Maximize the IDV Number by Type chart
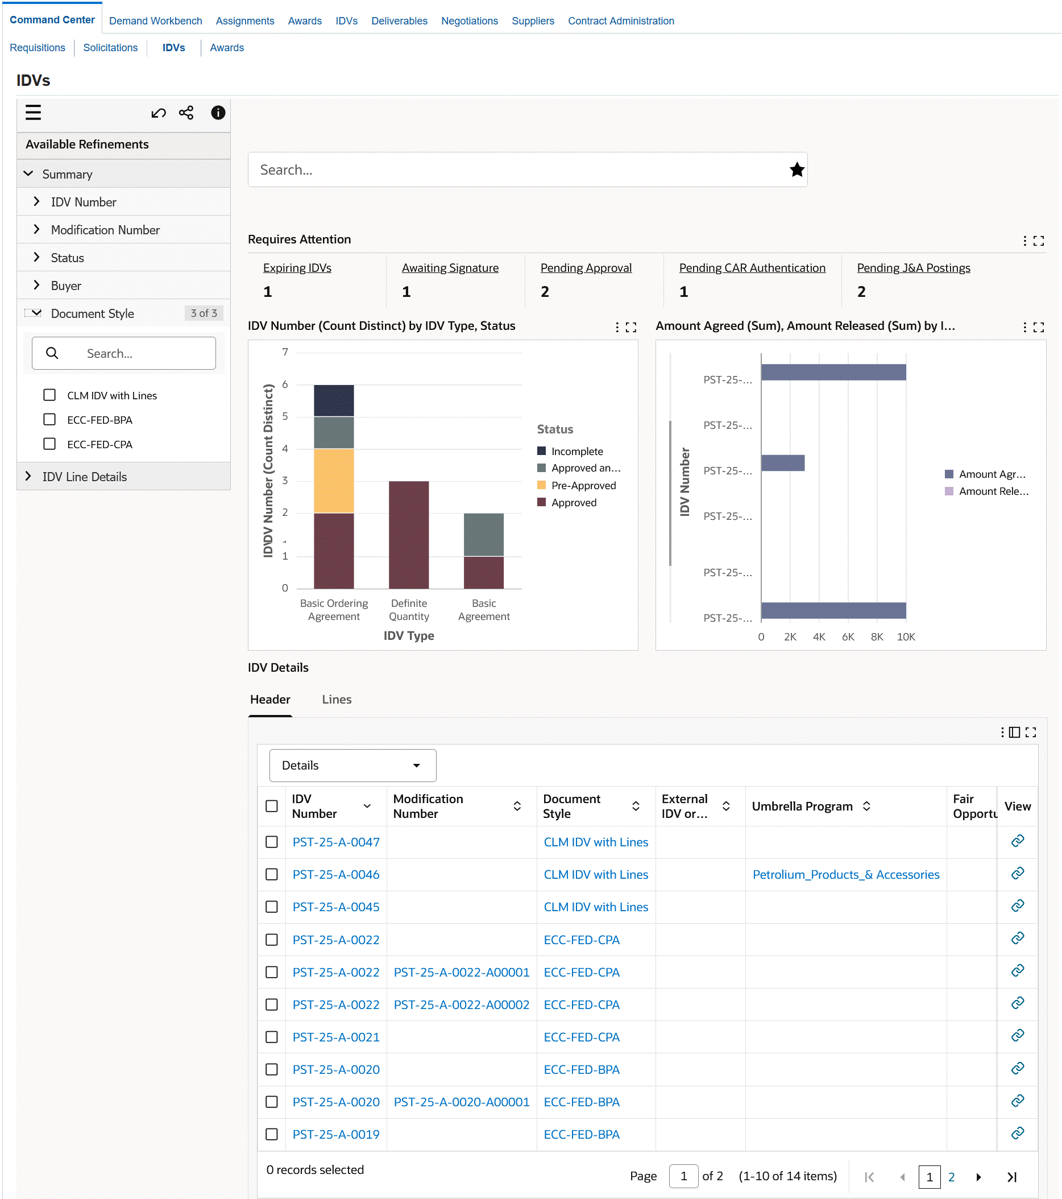1062x1199 pixels. (x=631, y=327)
